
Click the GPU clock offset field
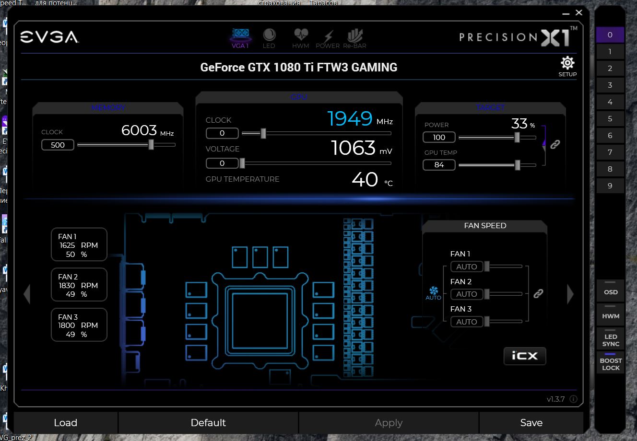click(x=222, y=133)
